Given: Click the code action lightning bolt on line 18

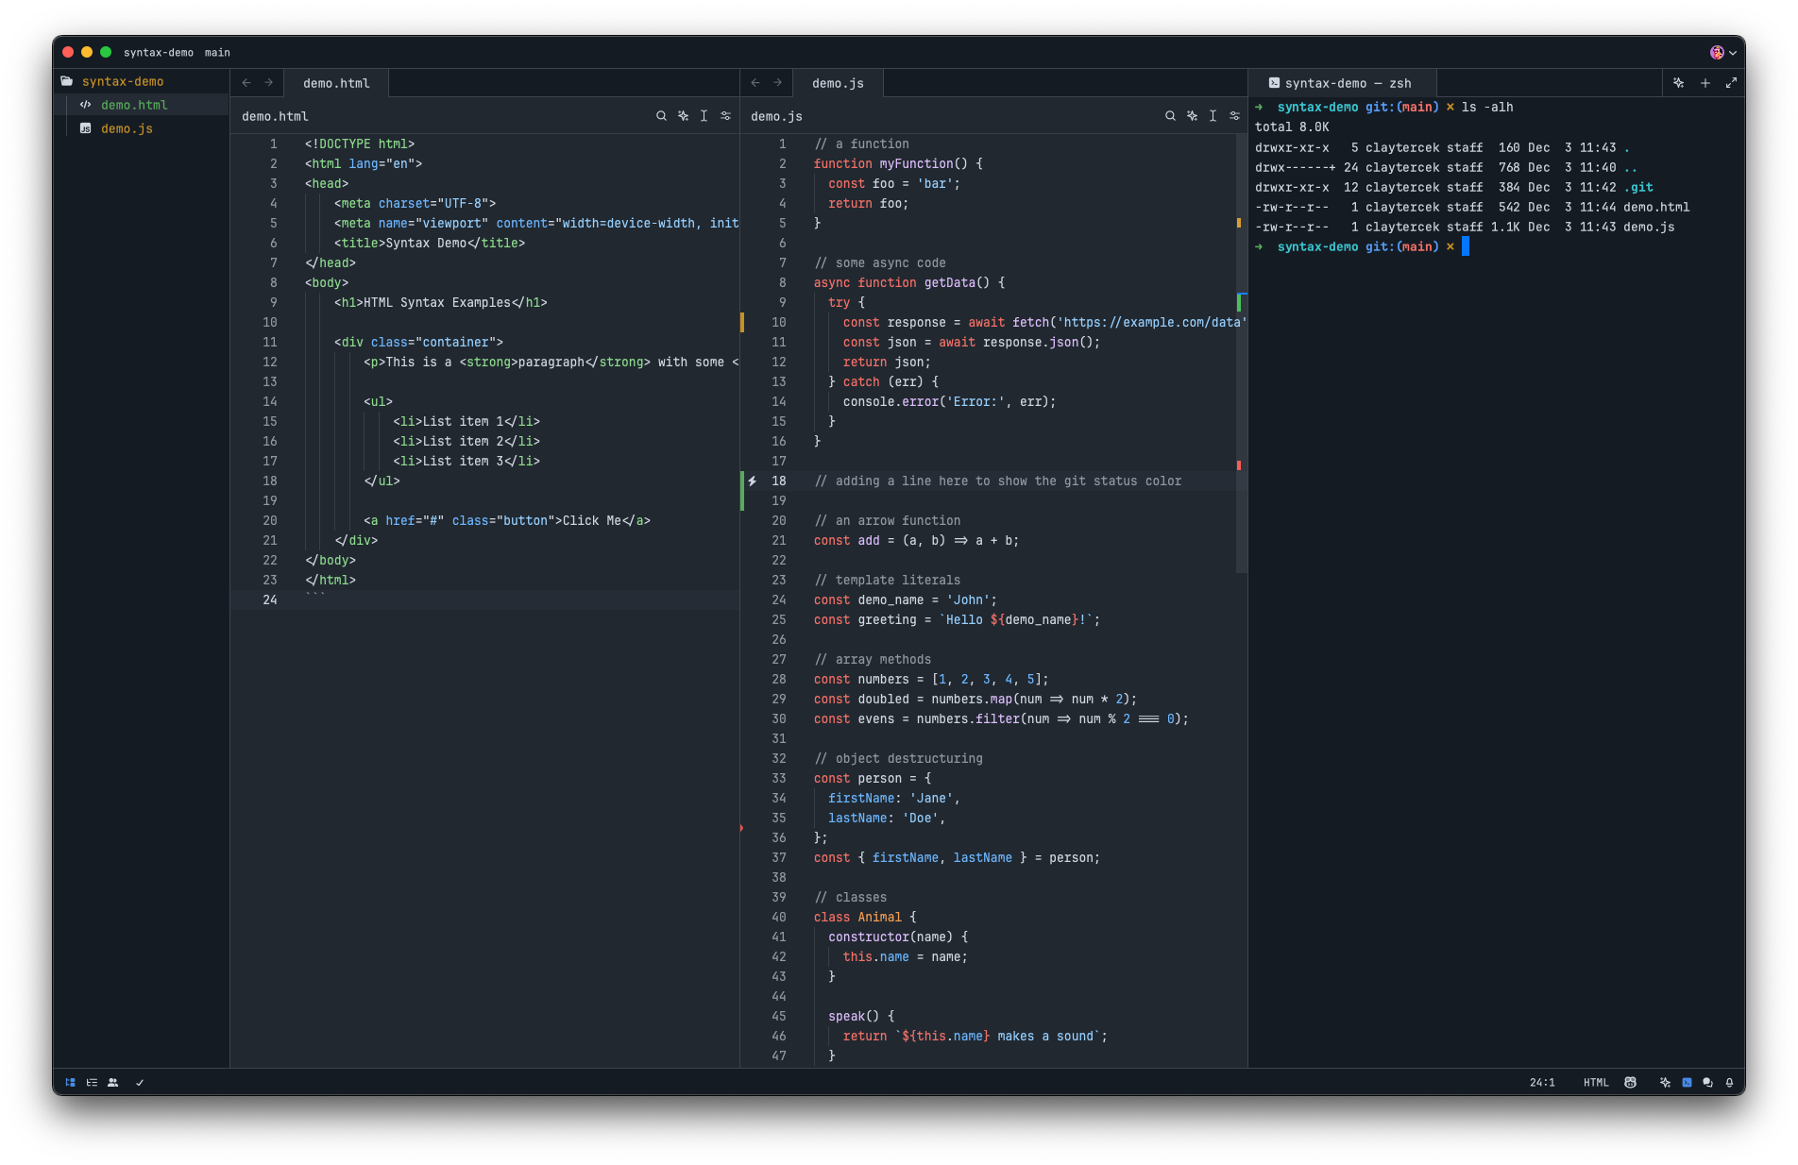Looking at the screenshot, I should (x=753, y=481).
